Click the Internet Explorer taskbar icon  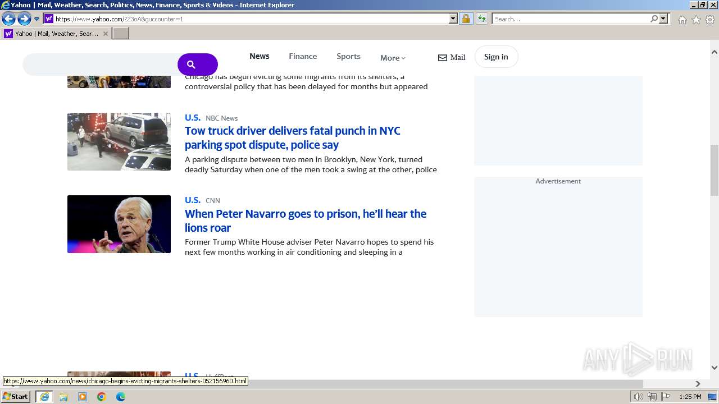point(44,397)
